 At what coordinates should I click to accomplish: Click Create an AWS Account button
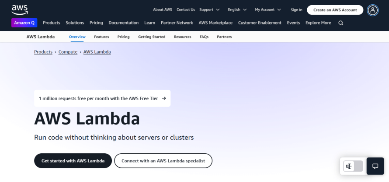335,10
